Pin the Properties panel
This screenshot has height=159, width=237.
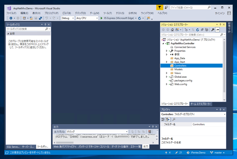(x=220, y=109)
